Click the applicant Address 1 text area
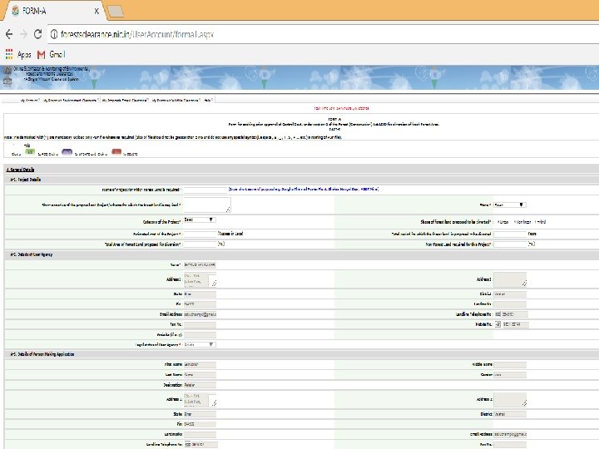 (x=200, y=400)
